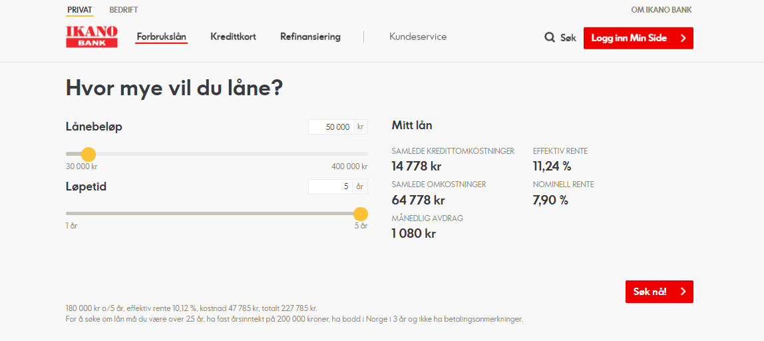
Task: Focus the Løpetid years input field
Action: 331,186
